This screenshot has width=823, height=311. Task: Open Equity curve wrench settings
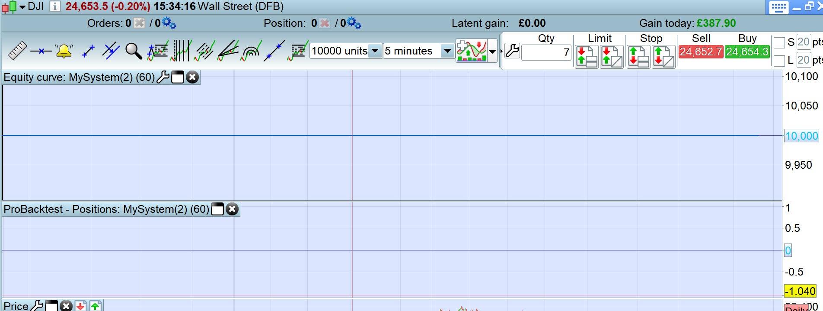pyautogui.click(x=163, y=77)
